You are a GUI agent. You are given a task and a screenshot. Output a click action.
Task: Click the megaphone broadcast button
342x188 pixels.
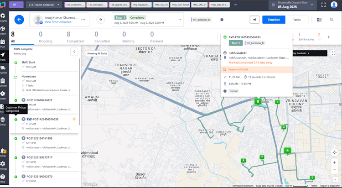[x=254, y=20]
